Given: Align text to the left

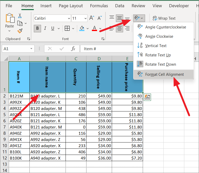Looking at the screenshot, I should coord(112,28).
